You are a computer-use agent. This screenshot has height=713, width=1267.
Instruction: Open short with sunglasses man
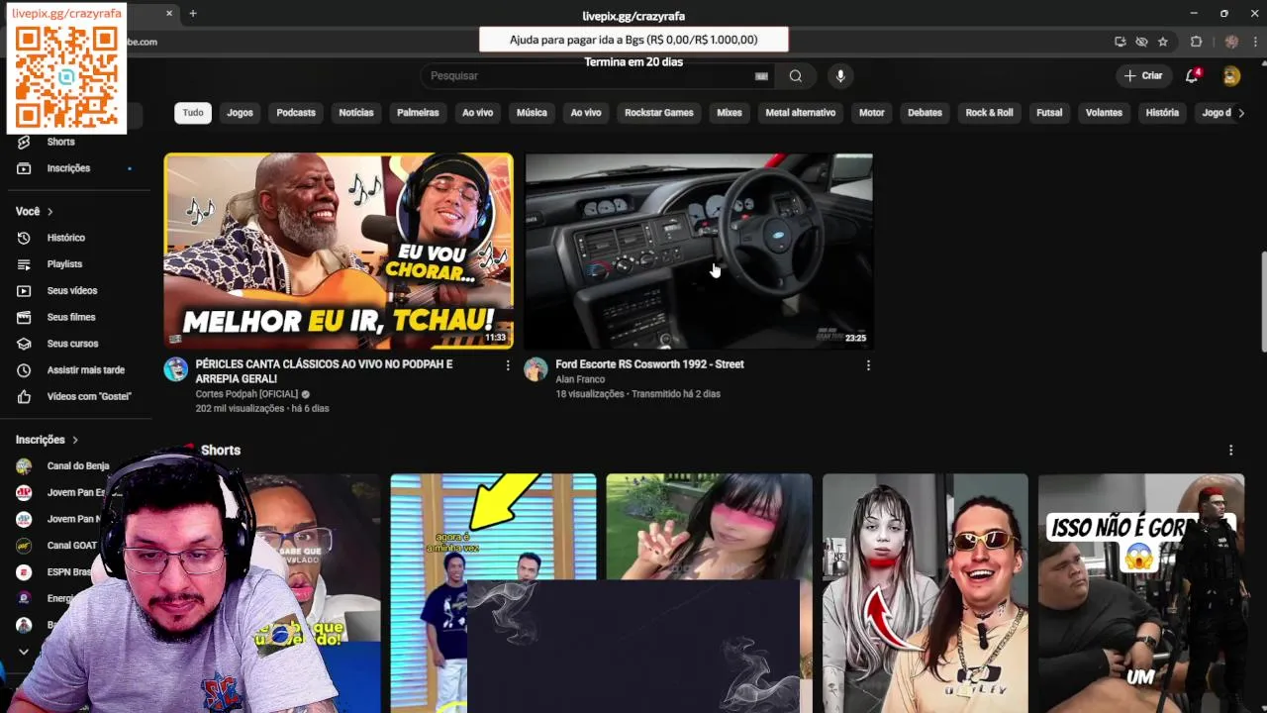coord(926,593)
